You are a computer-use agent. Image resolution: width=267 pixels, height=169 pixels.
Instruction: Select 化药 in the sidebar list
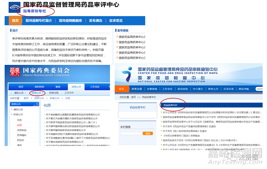point(20,125)
